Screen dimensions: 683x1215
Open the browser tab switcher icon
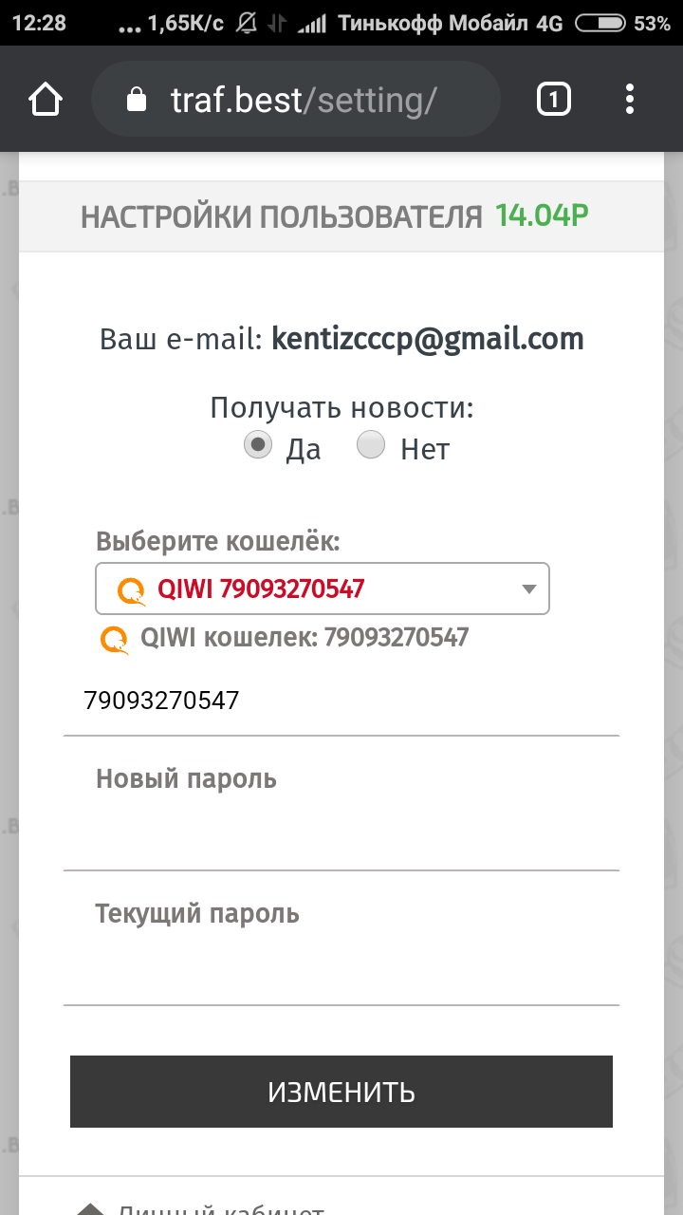(x=554, y=99)
